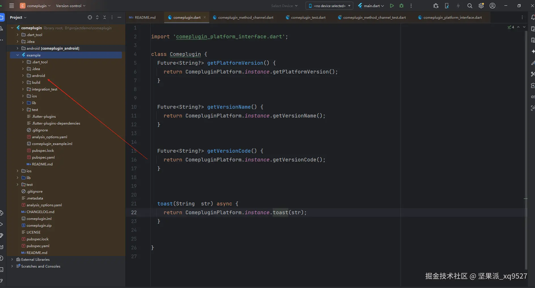This screenshot has width=535, height=288.
Task: Open comeplugin.iml file
Action: pos(39,218)
